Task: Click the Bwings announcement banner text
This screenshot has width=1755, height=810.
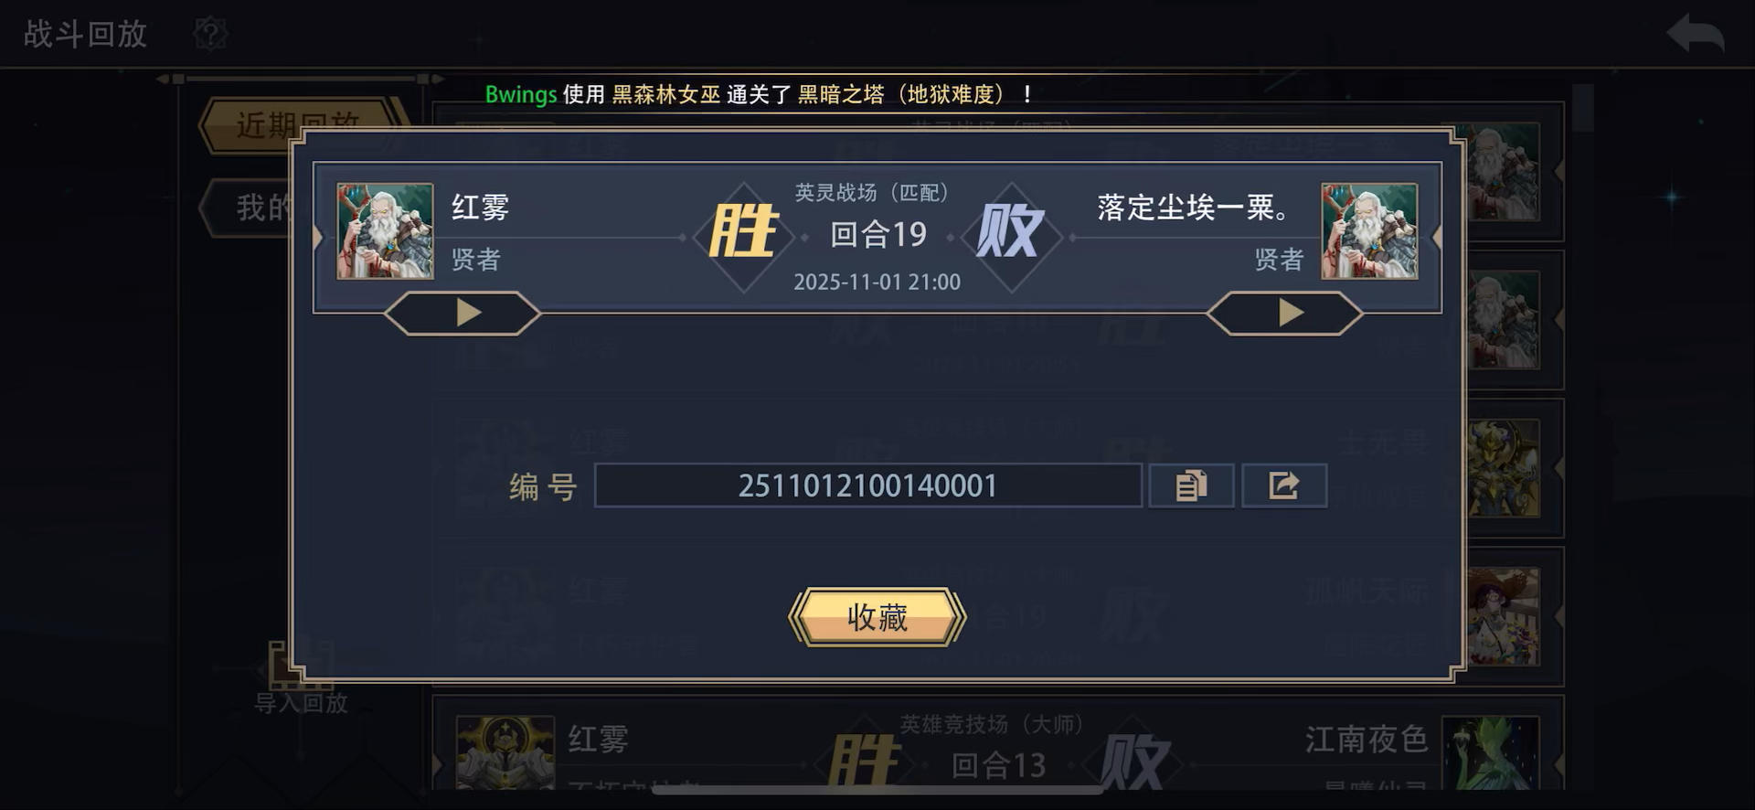Action: tap(760, 94)
